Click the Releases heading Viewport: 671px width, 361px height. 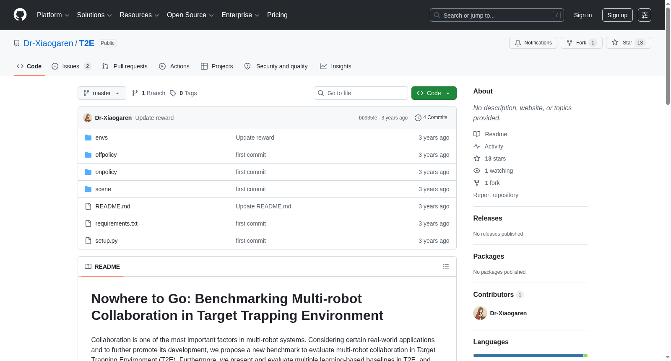488,218
